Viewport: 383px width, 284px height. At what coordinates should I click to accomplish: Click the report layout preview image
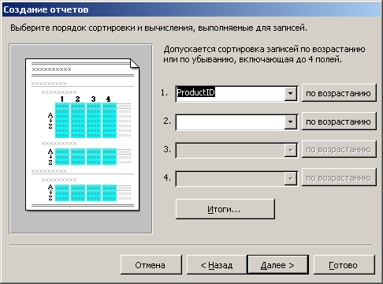(x=81, y=139)
